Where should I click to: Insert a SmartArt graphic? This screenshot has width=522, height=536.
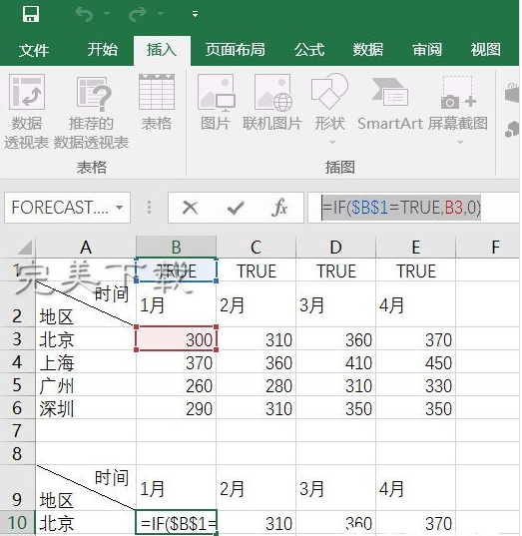(390, 103)
